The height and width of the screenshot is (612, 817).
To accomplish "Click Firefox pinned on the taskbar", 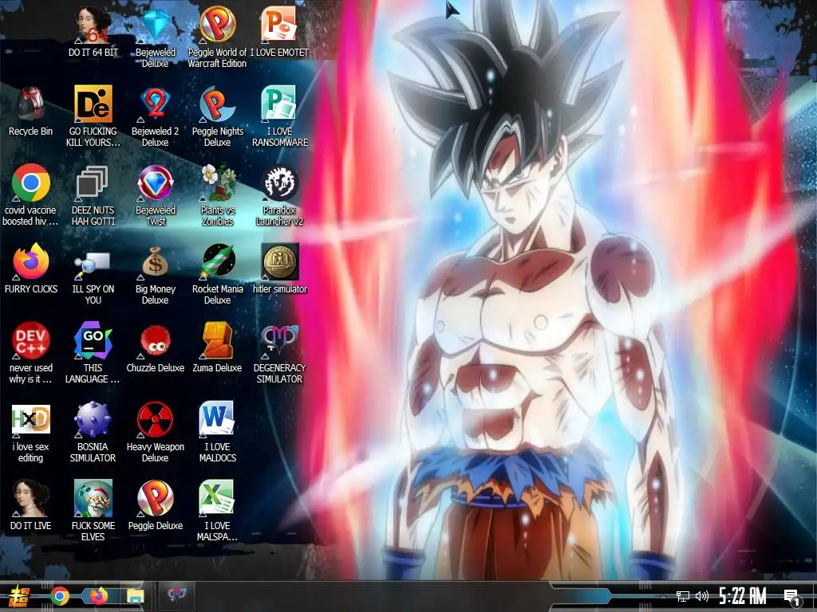I will pos(98,596).
